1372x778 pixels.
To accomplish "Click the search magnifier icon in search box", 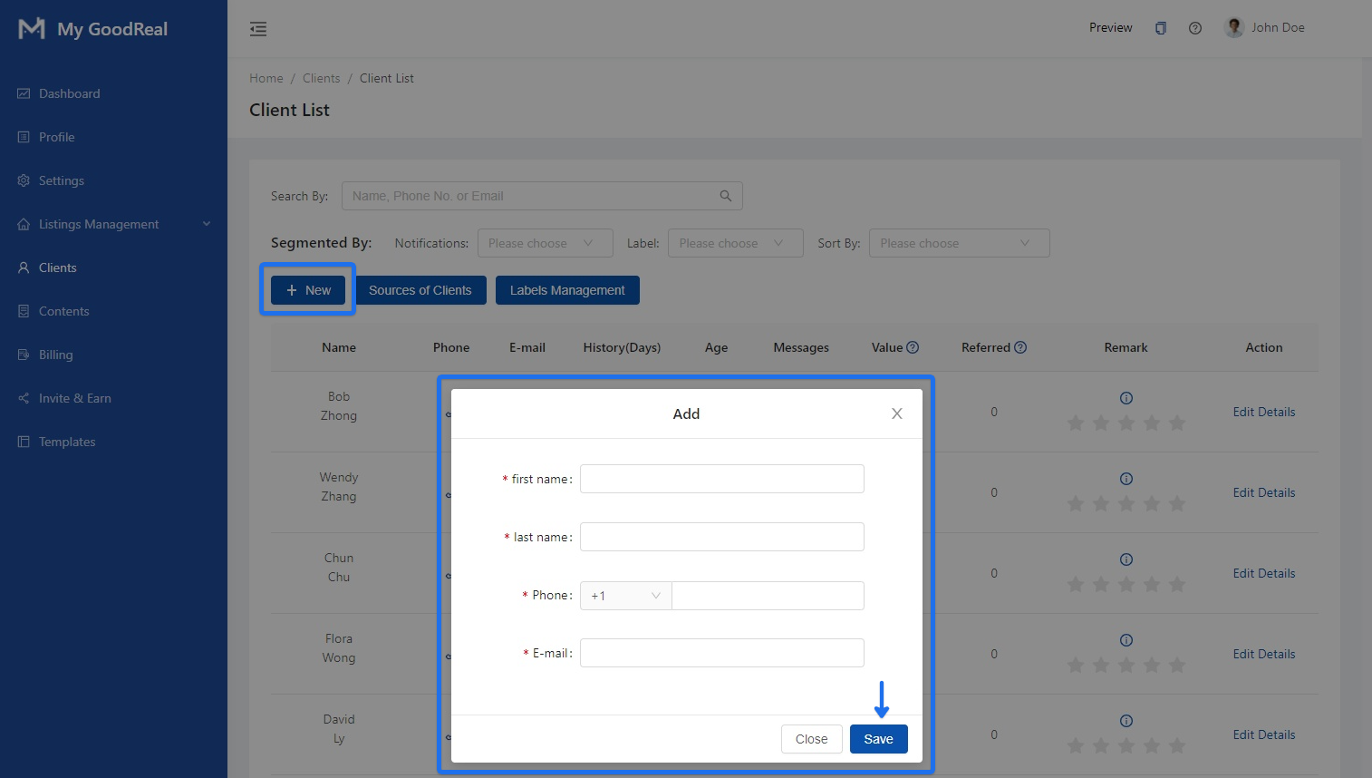I will coord(726,196).
